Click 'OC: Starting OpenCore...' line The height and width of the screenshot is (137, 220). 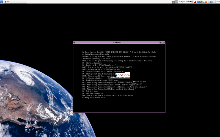tap(93, 63)
